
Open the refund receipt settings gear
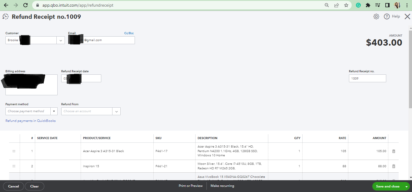point(376,17)
